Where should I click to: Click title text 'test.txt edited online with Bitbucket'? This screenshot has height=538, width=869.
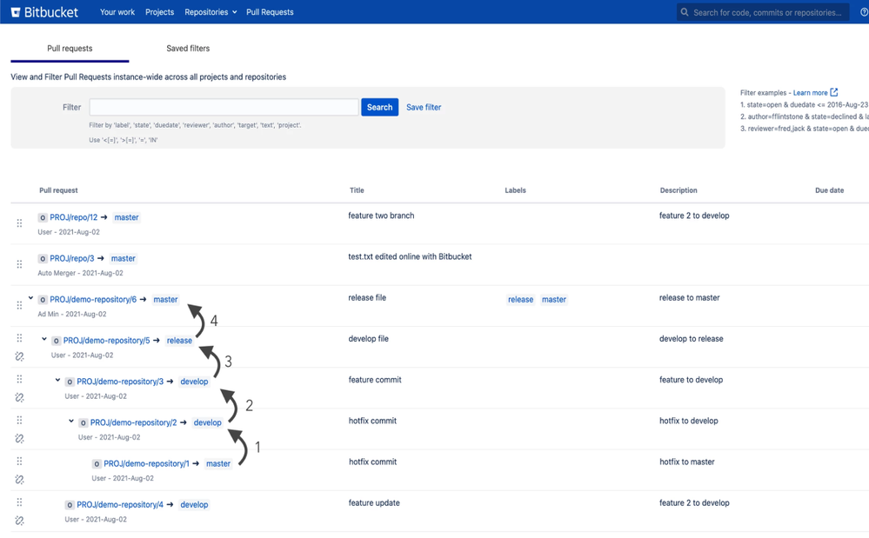click(410, 256)
